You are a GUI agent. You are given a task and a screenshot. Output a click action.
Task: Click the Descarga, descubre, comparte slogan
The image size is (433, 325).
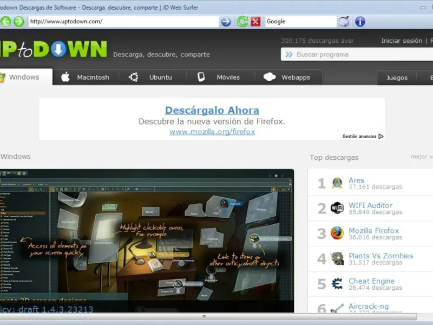[161, 55]
